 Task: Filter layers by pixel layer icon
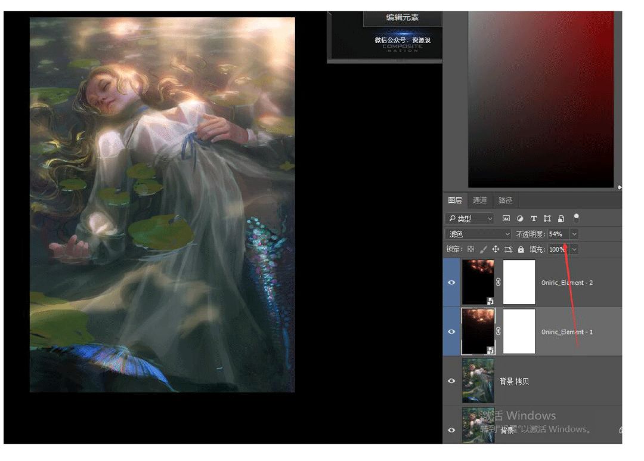506,219
